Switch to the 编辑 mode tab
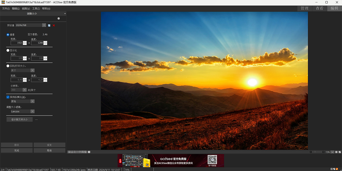 pos(335,8)
